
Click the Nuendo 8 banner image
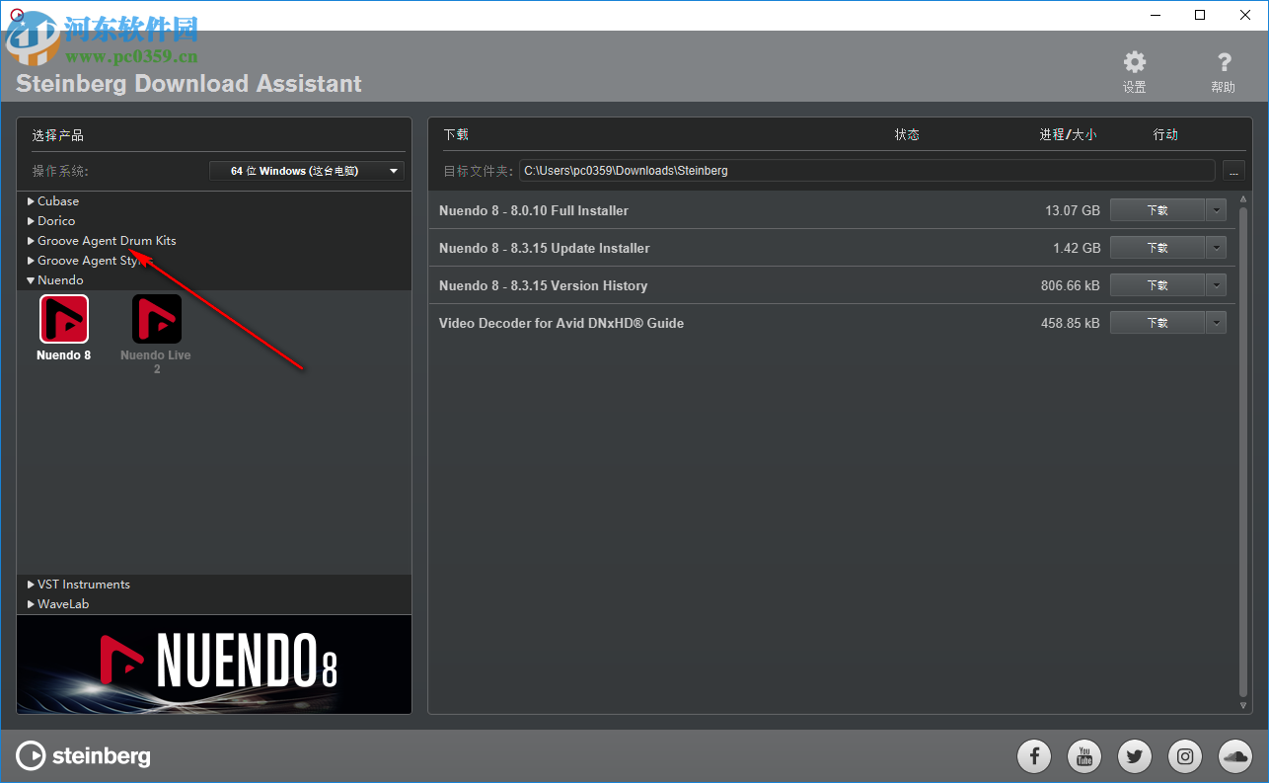pyautogui.click(x=213, y=664)
